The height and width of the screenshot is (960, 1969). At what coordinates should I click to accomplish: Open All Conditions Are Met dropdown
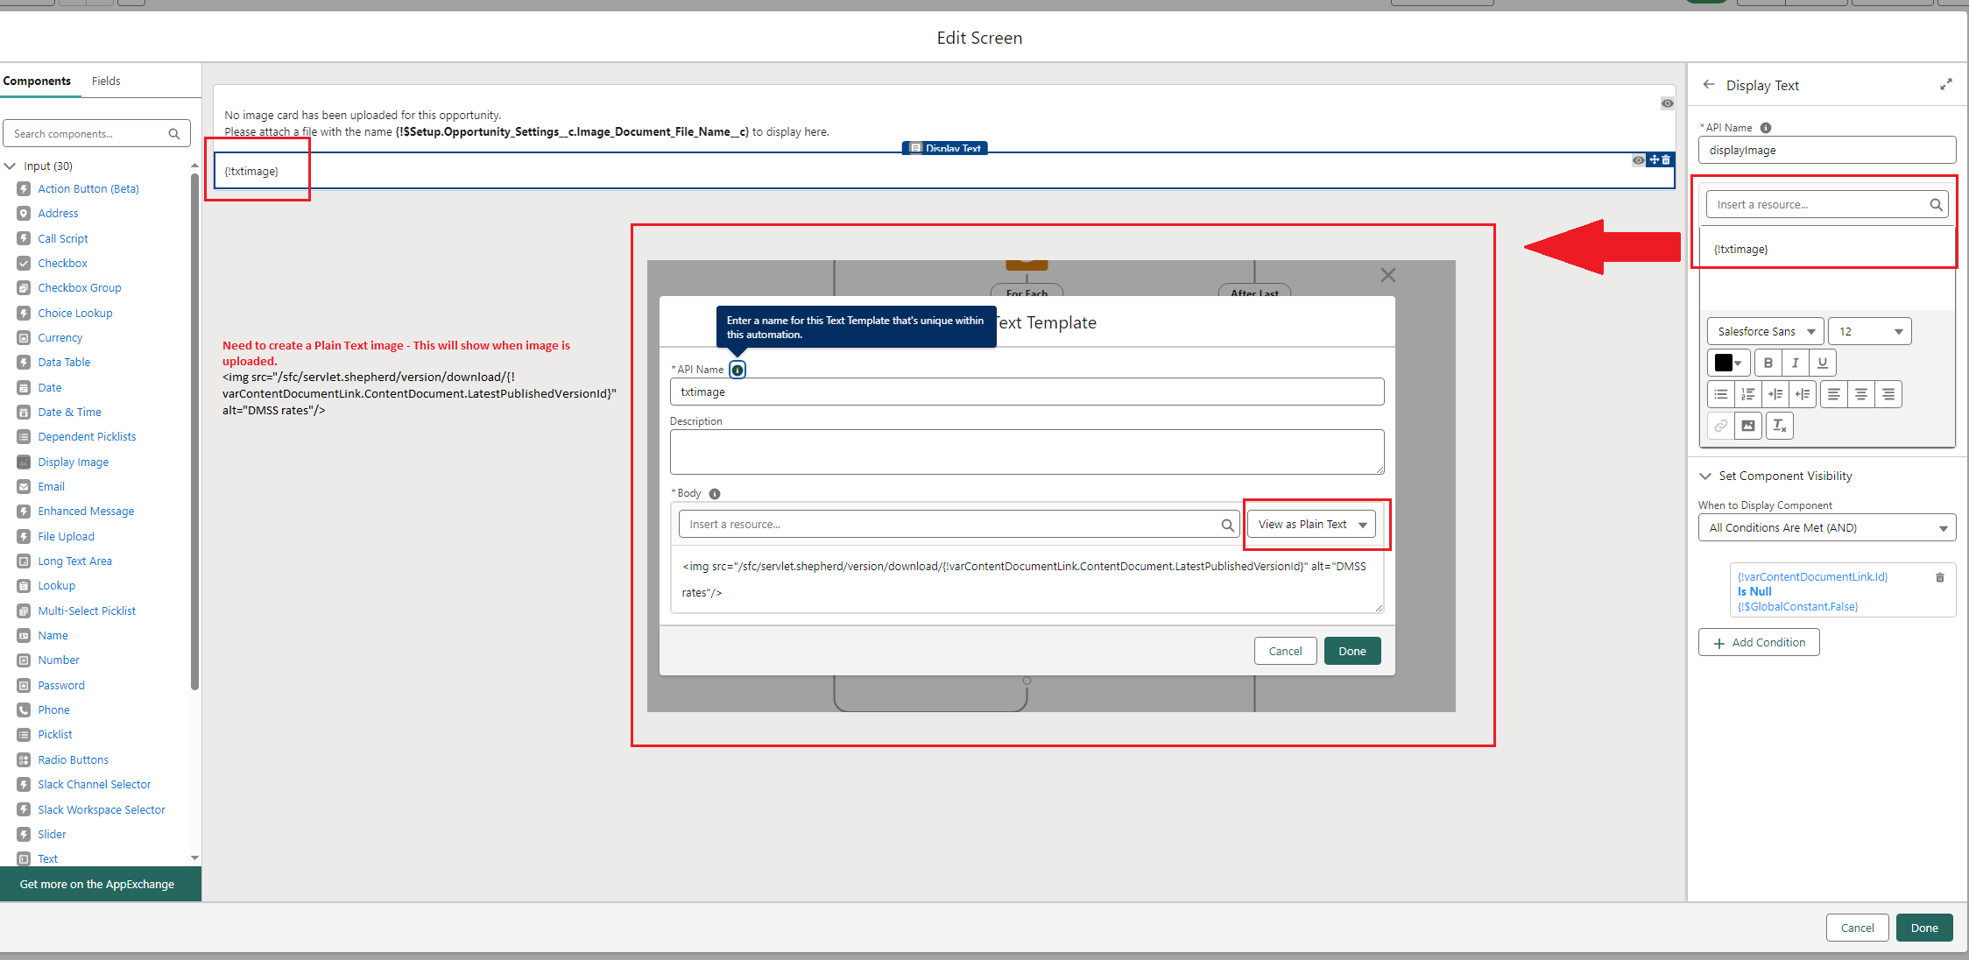1826,527
